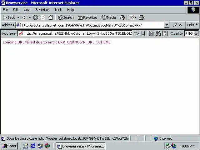Click the round red-green quick launch icon

[47, 146]
